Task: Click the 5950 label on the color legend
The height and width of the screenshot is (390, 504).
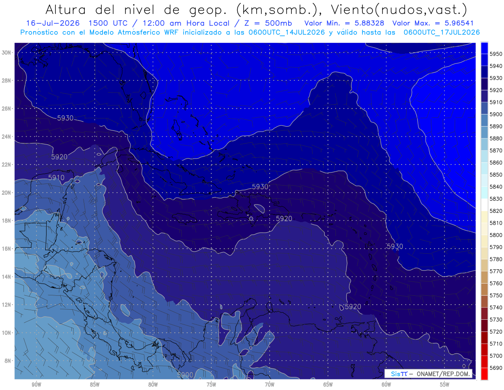Action: point(496,54)
